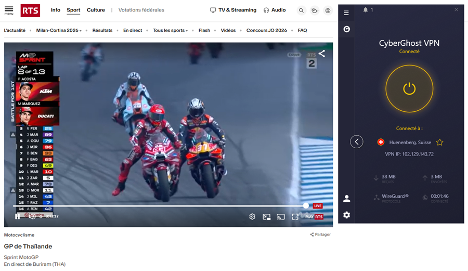Expand the Milan-Cortina 2026 dropdown

click(59, 30)
